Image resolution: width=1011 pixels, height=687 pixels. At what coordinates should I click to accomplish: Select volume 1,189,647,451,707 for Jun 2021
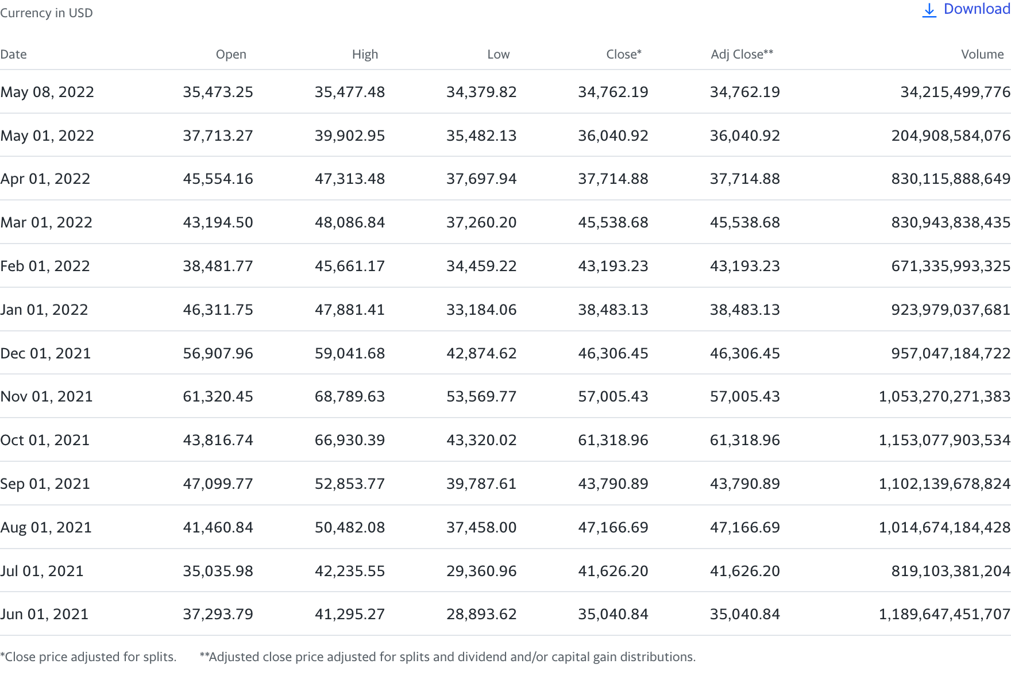tap(944, 615)
